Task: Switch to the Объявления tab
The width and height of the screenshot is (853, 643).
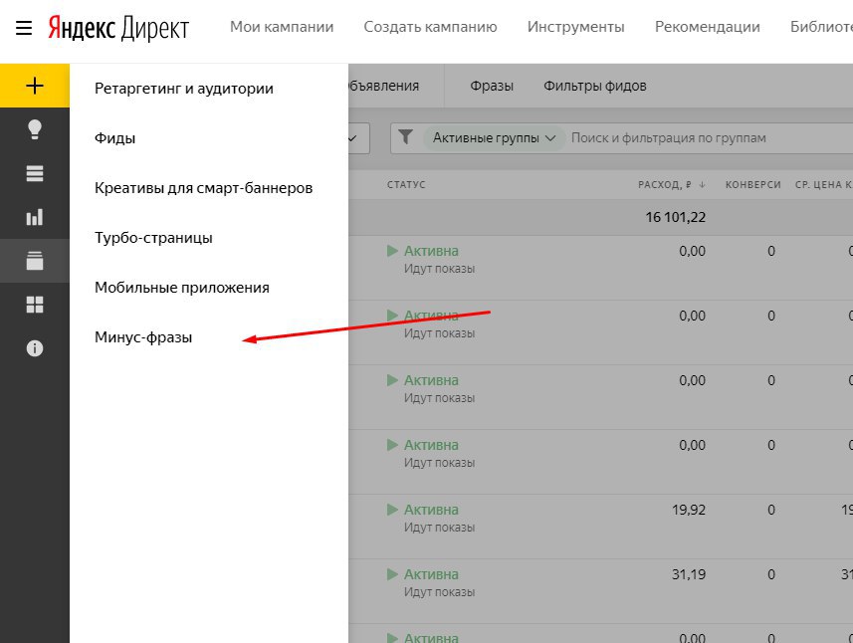Action: coord(383,86)
